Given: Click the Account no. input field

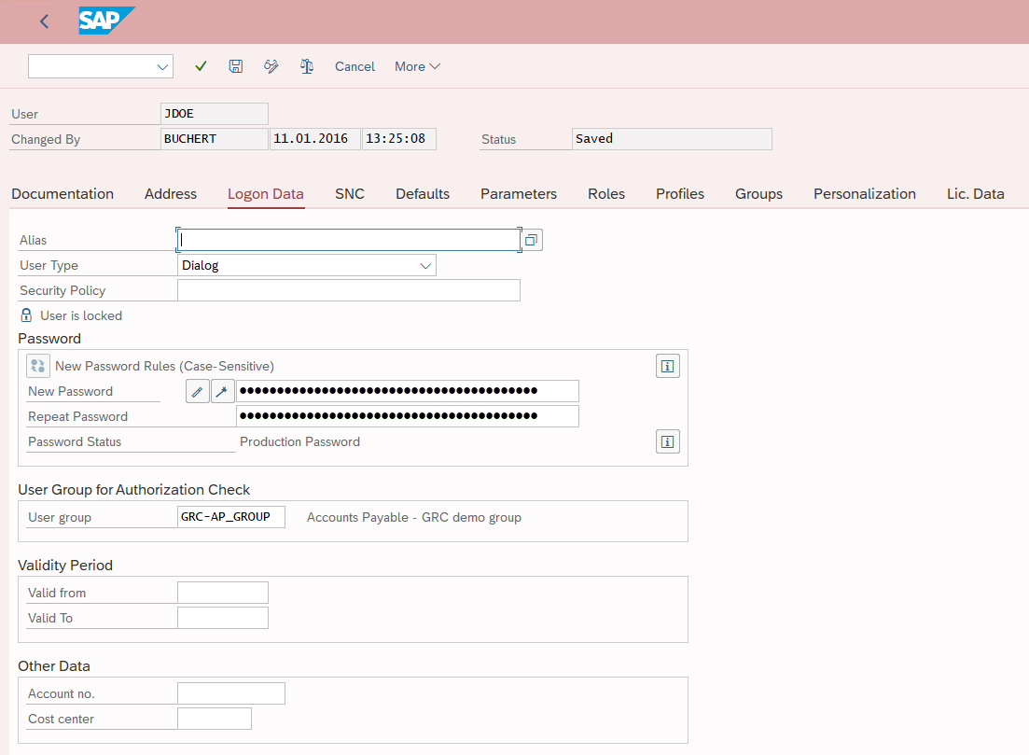Looking at the screenshot, I should 231,693.
